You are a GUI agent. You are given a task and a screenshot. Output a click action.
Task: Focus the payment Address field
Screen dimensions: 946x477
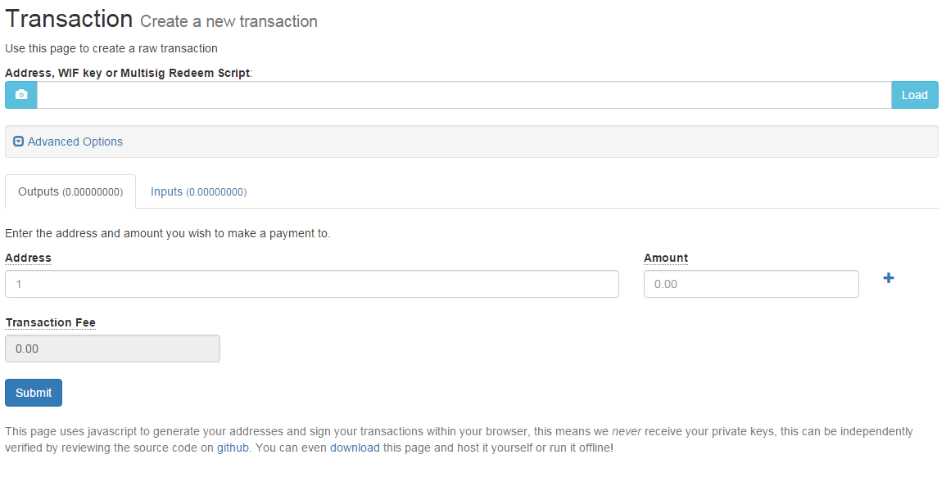coord(311,283)
